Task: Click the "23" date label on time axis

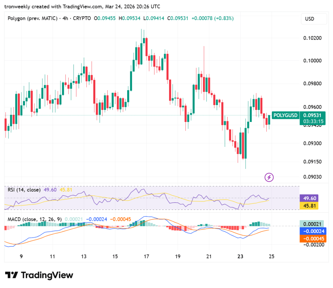Action: (x=240, y=257)
